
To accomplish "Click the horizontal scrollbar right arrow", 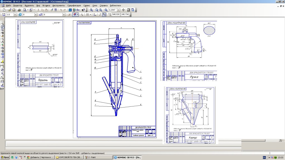I will coord(280,140).
